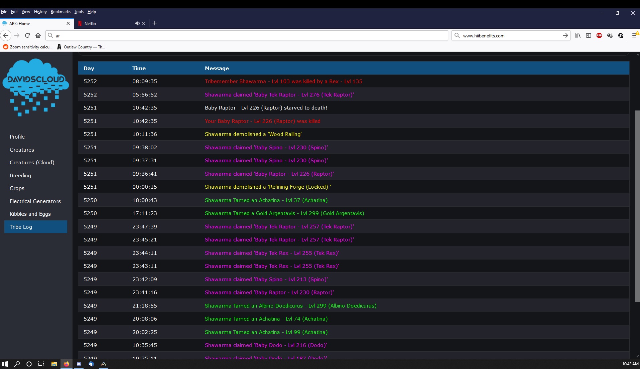
Task: Click the browser reload button
Action: [x=27, y=35]
